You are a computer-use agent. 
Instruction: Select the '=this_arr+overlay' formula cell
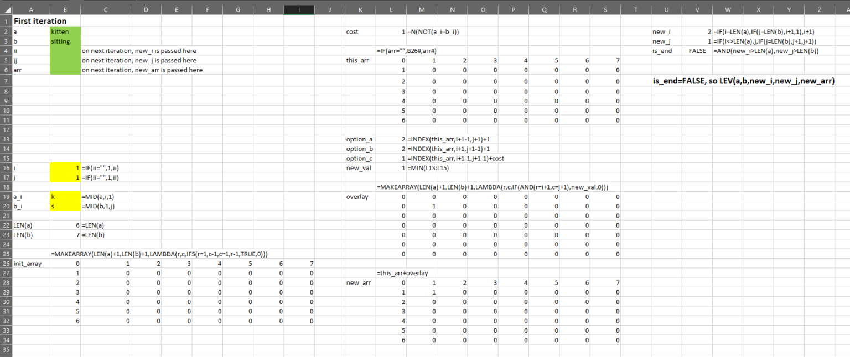[391, 273]
